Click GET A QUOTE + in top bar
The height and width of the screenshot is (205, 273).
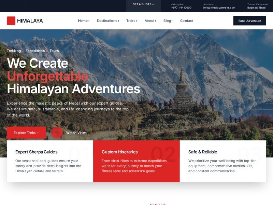143,4
